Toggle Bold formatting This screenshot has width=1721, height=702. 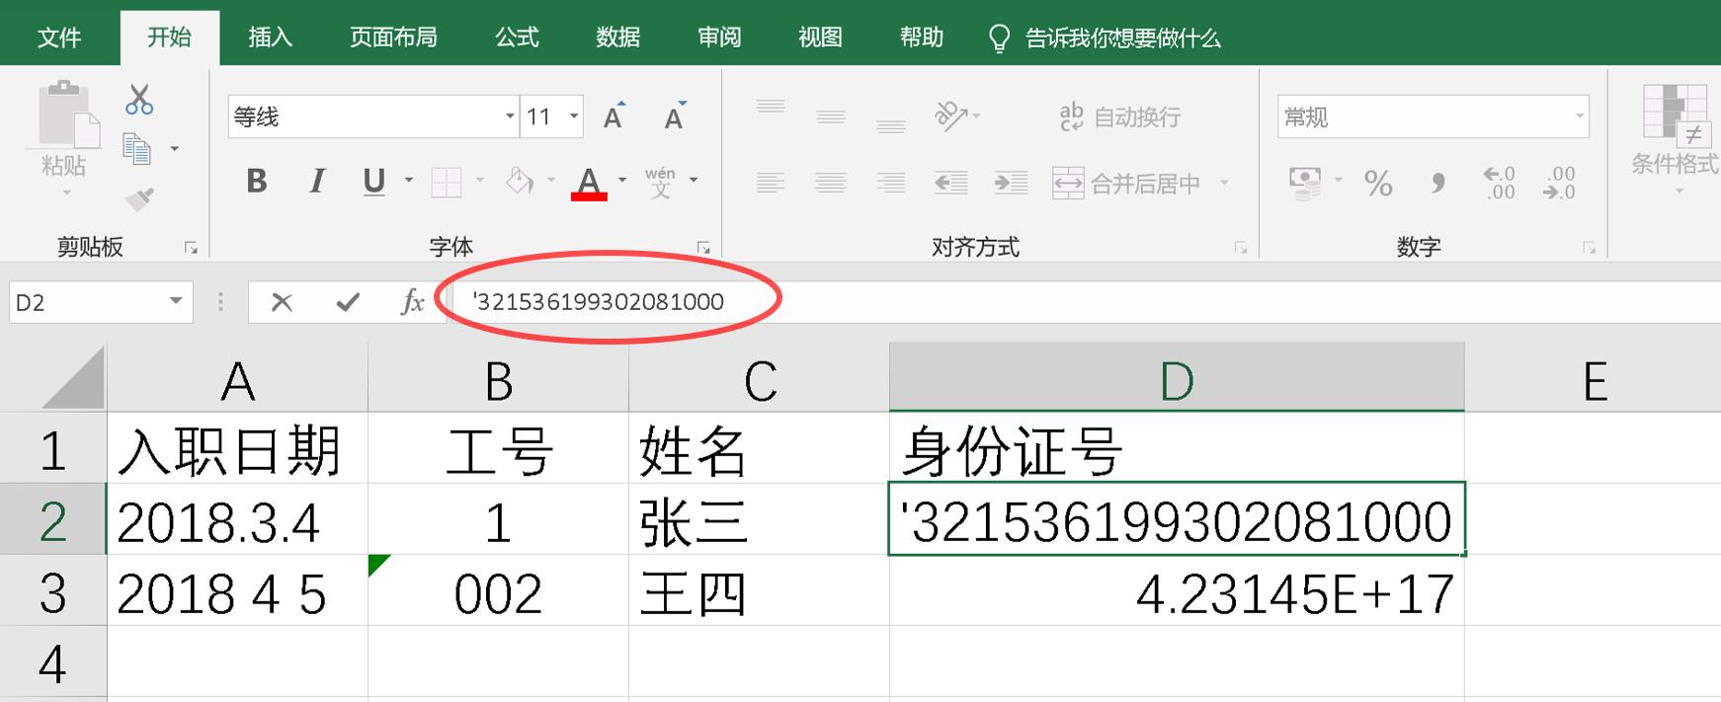(257, 181)
